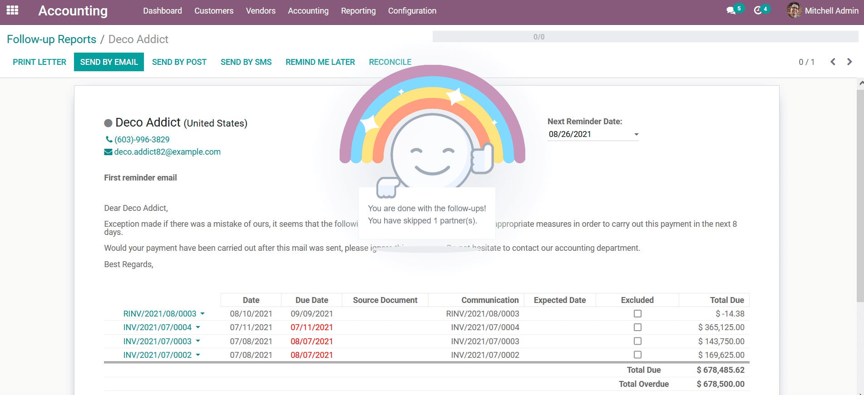Toggle Excluded checkbox for INV/2021/07/0003
The width and height of the screenshot is (864, 395).
637,341
